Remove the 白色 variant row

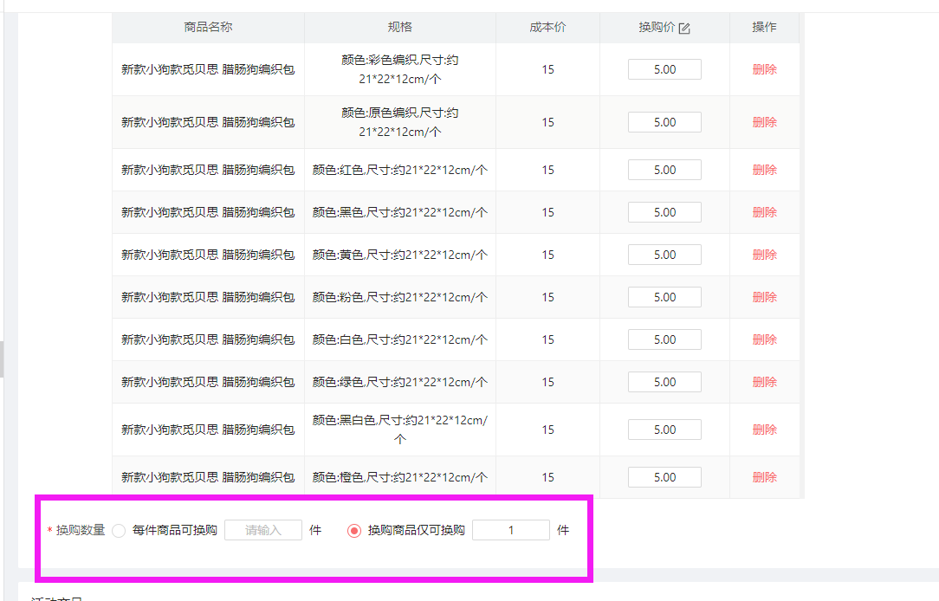coord(764,339)
